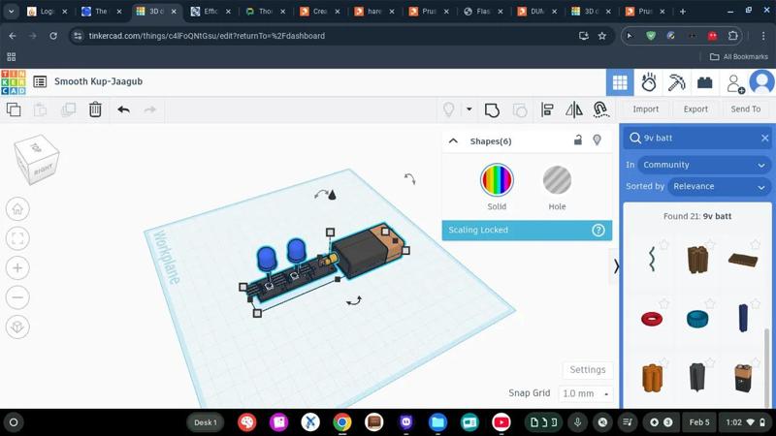Viewport: 776px width, 436px height.
Task: Open workplane Settings button
Action: [x=588, y=370]
